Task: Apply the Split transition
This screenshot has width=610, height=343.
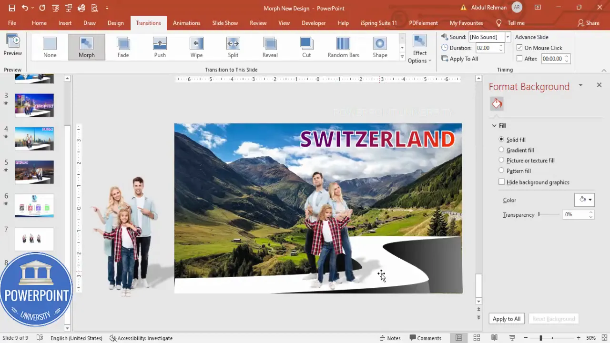Action: pos(233,47)
